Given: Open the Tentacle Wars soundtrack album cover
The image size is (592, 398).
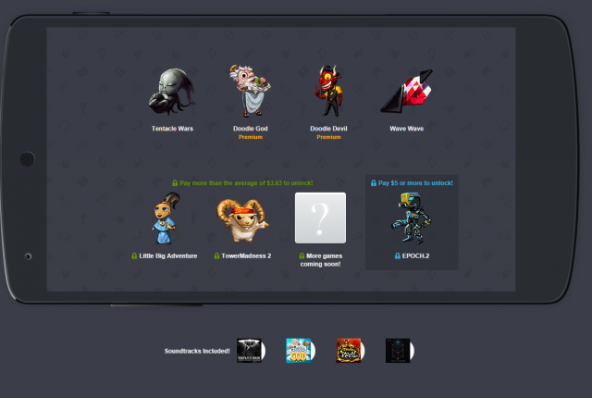Looking at the screenshot, I should (x=249, y=351).
